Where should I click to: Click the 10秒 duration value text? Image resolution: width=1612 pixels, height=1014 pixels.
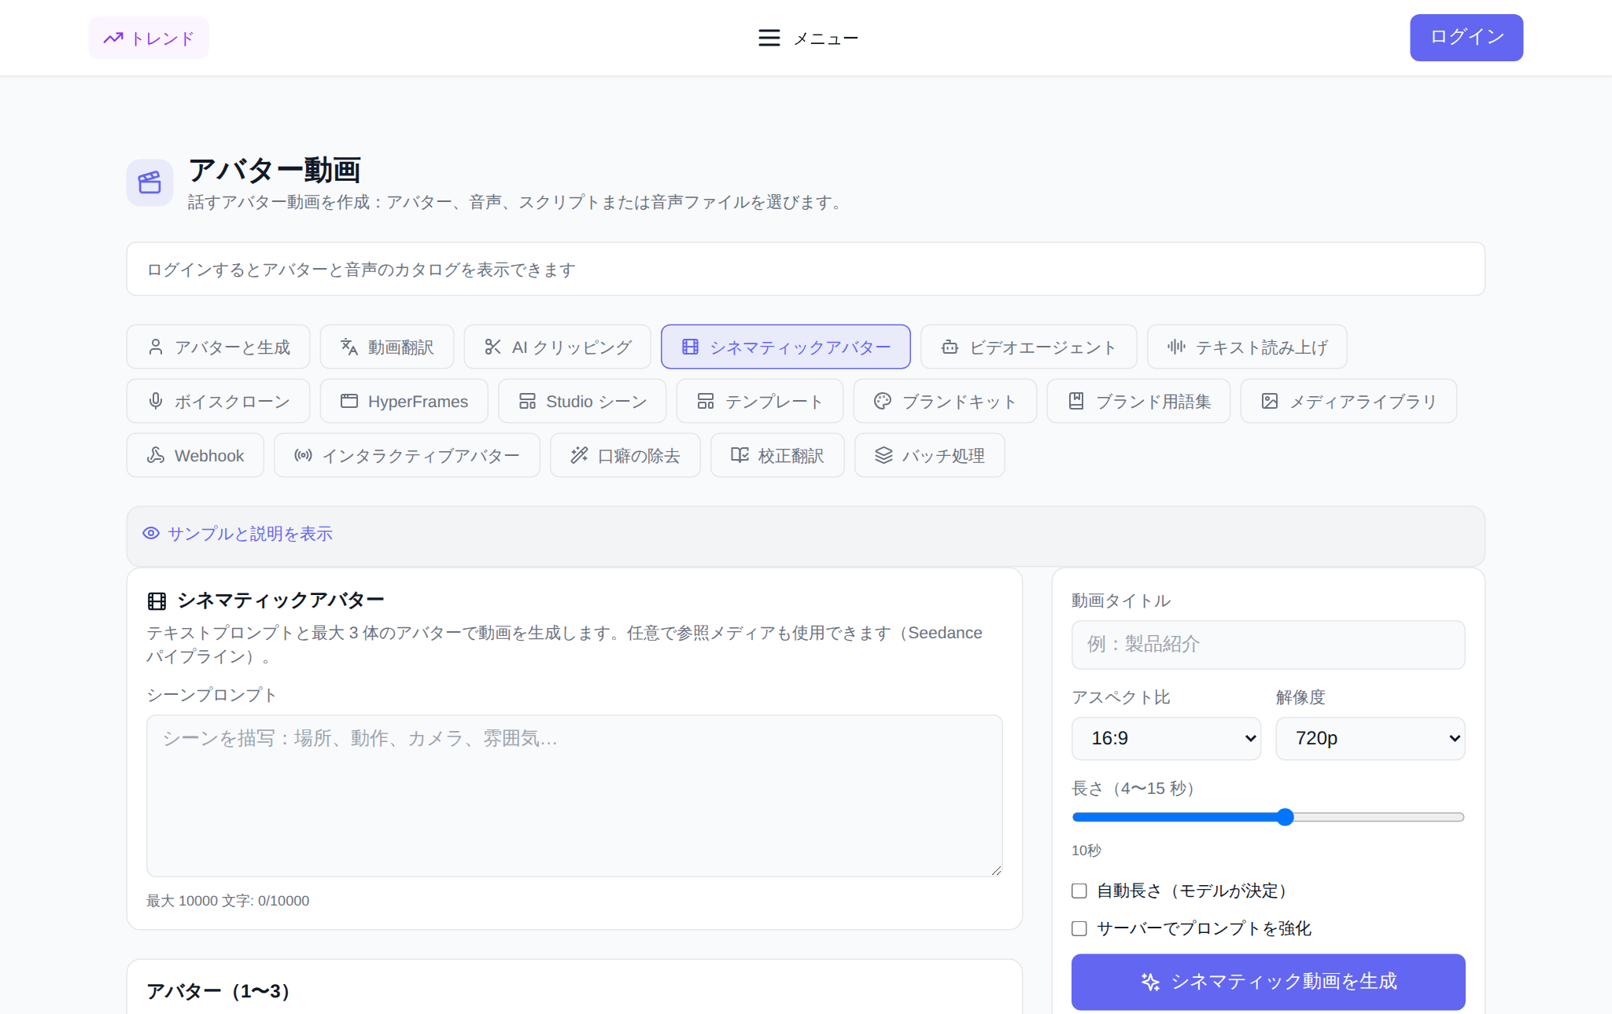click(1086, 851)
